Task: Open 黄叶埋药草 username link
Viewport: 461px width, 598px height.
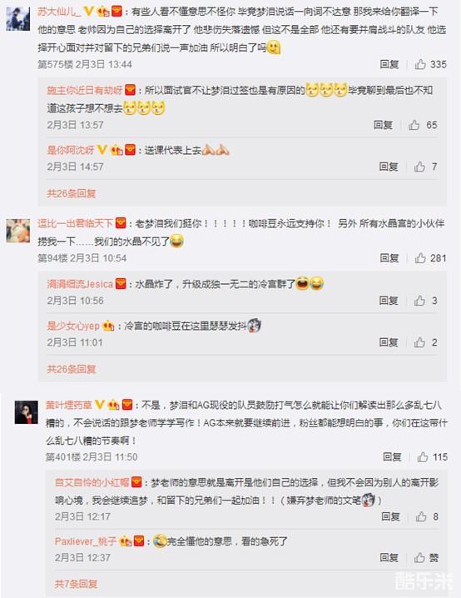Action: tap(68, 405)
